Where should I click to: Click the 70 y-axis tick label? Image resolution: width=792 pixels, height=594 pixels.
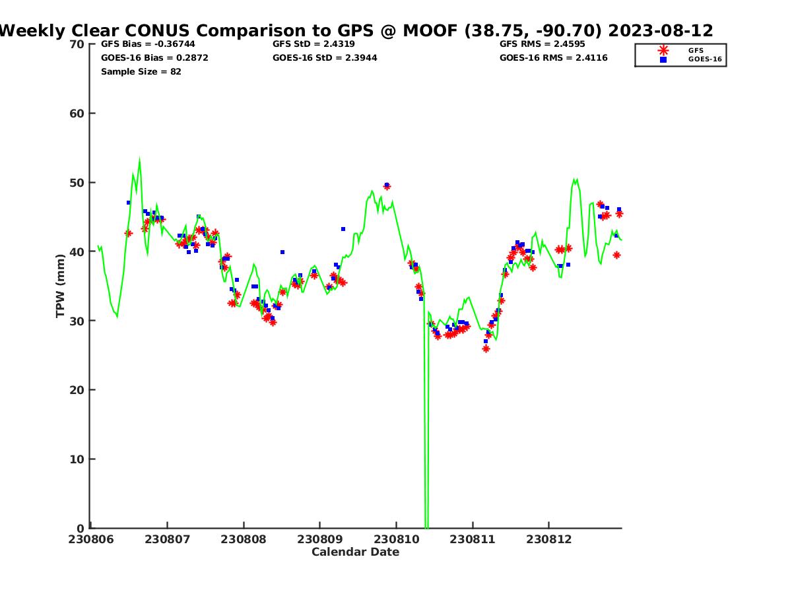pos(77,44)
